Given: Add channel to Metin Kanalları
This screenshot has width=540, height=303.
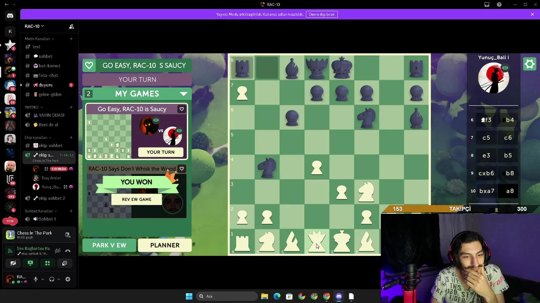Looking at the screenshot, I should pos(71,39).
